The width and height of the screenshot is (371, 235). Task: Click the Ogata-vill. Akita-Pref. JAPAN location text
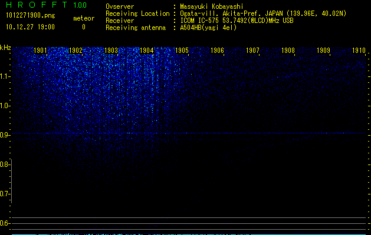click(x=263, y=14)
